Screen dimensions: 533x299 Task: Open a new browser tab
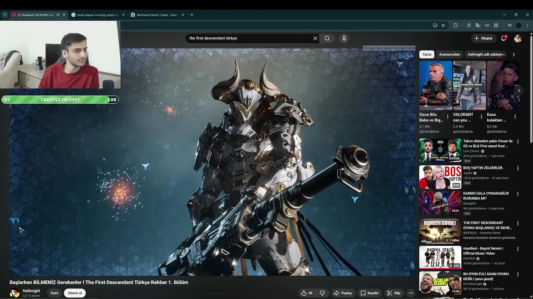192,15
